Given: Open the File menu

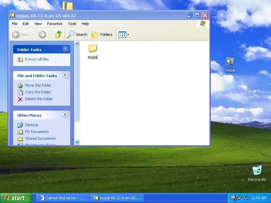Looking at the screenshot, I should tap(15, 24).
